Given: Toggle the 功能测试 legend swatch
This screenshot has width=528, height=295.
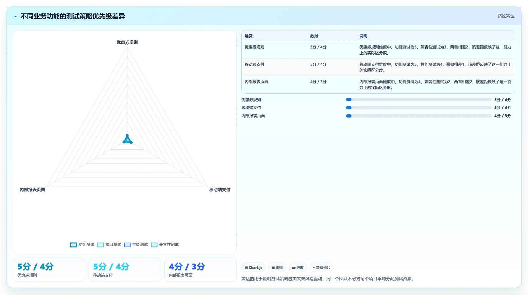Looking at the screenshot, I should coord(74,245).
